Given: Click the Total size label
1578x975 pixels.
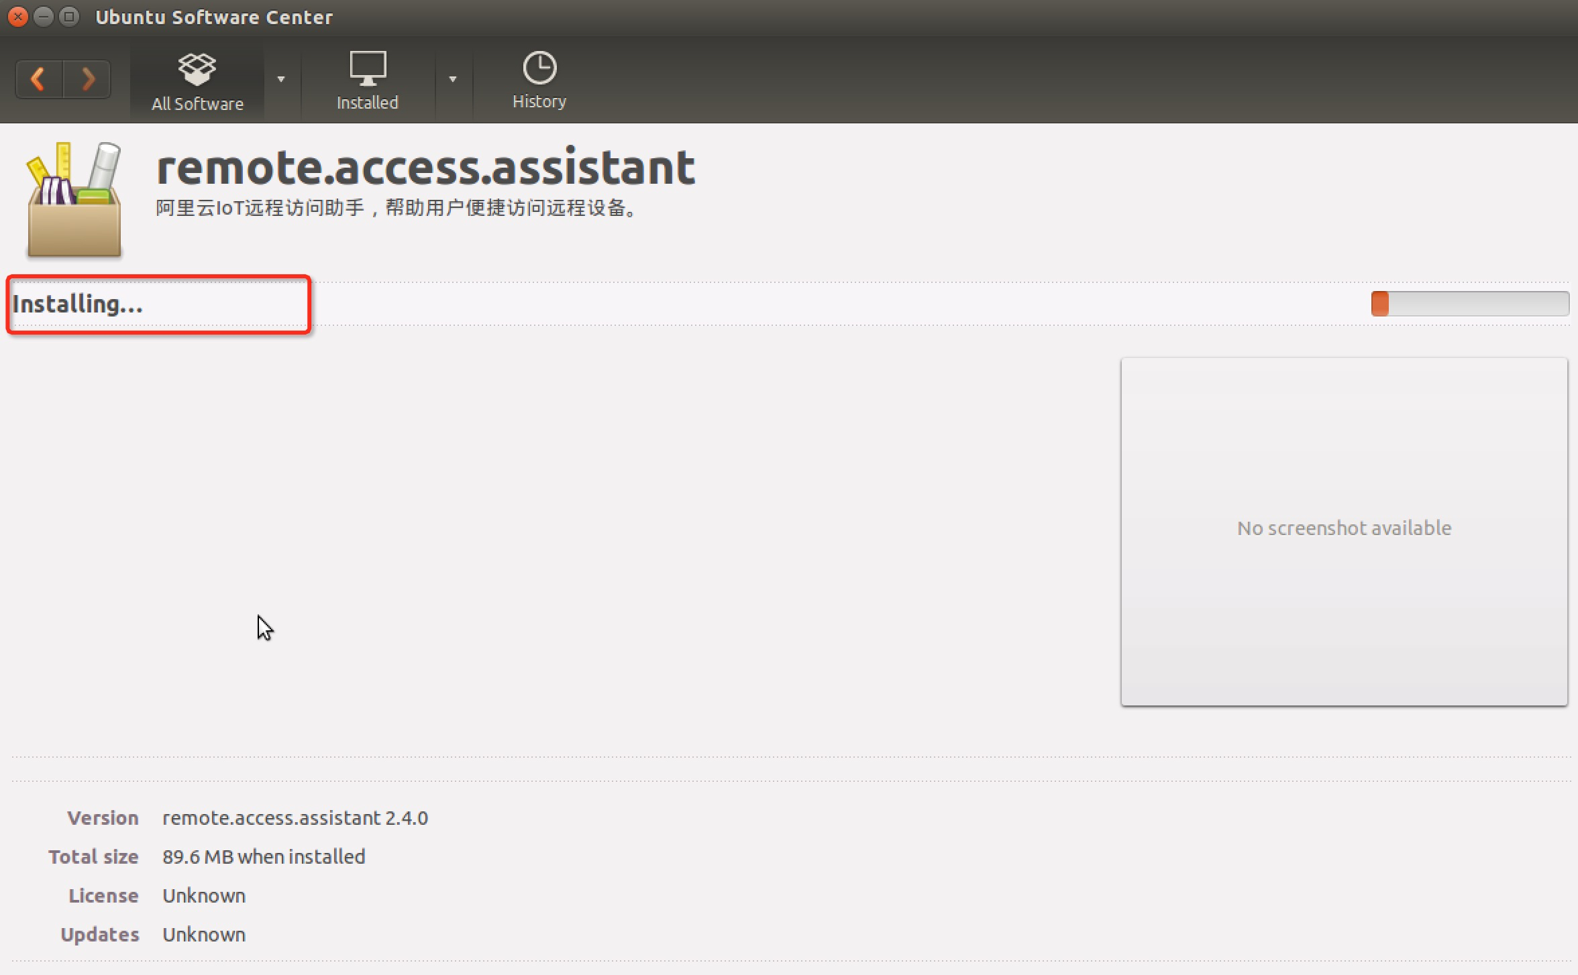Looking at the screenshot, I should click(94, 857).
